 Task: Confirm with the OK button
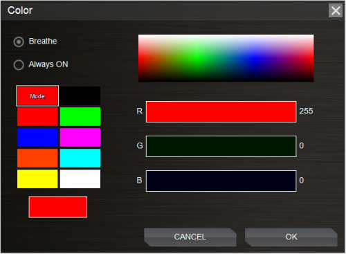tap(291, 237)
